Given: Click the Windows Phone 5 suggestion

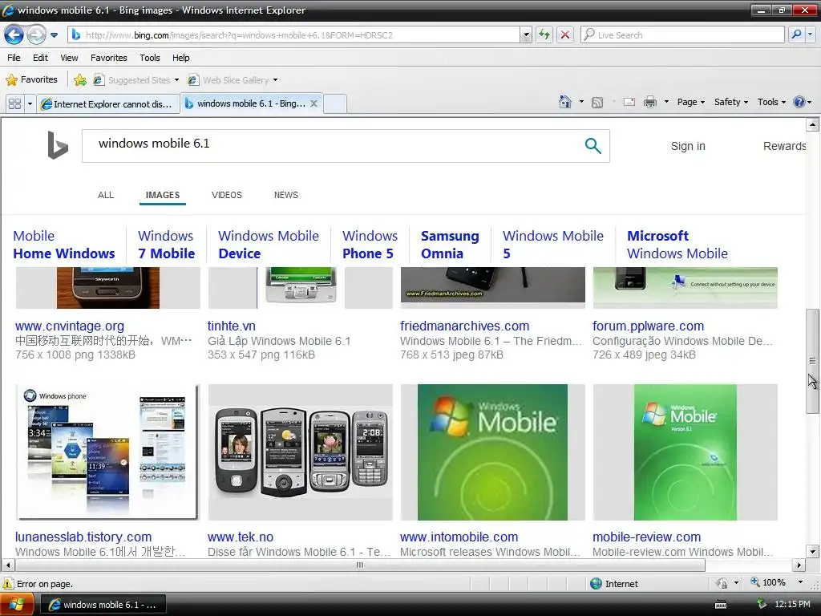Looking at the screenshot, I should (370, 245).
